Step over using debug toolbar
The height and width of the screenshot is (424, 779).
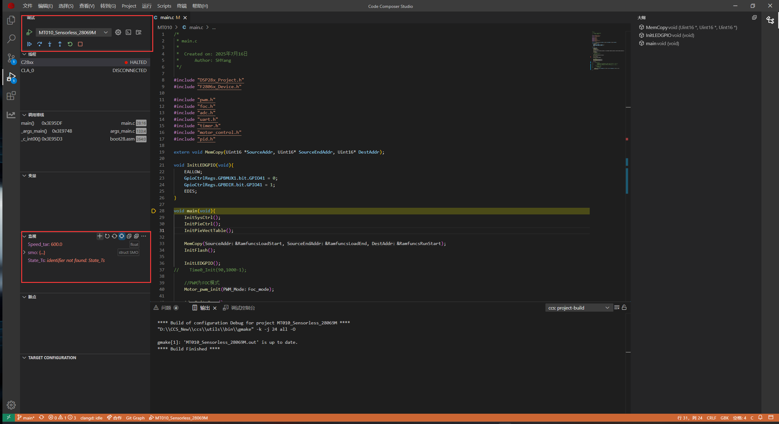click(39, 44)
